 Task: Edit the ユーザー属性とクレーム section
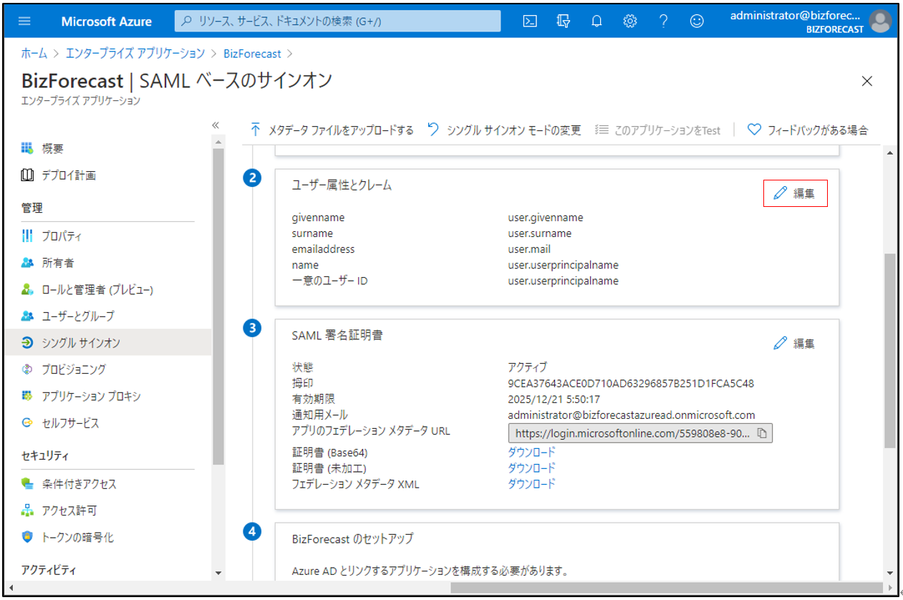point(795,193)
